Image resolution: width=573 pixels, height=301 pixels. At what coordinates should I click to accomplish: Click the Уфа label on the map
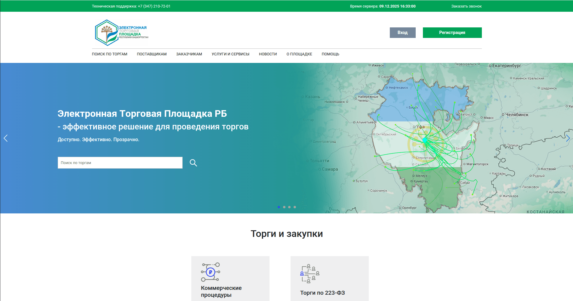[x=420, y=127]
